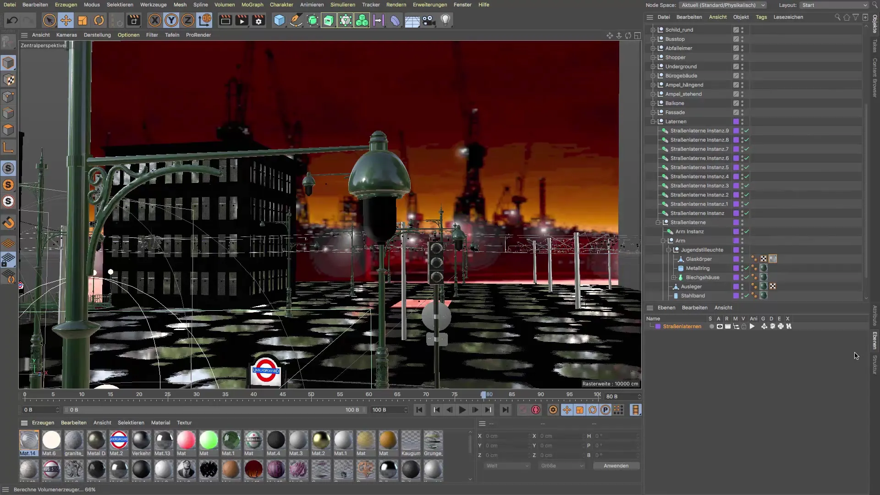This screenshot has width=880, height=495.
Task: Toggle Straßenlaternen layer visibility eye
Action: pos(720,326)
